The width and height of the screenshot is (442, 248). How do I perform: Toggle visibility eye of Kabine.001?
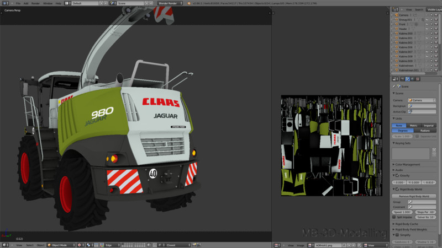[427, 38]
